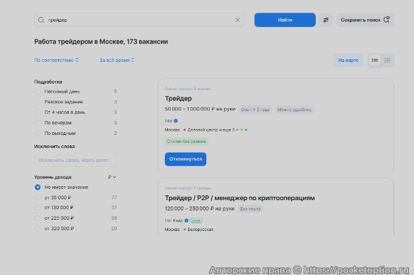
Task: Click verified badge next to T4Y employer
Action: [x=175, y=121]
